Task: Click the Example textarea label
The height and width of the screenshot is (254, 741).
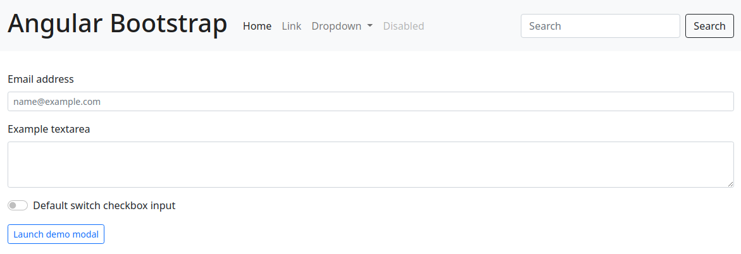Action: tap(49, 129)
